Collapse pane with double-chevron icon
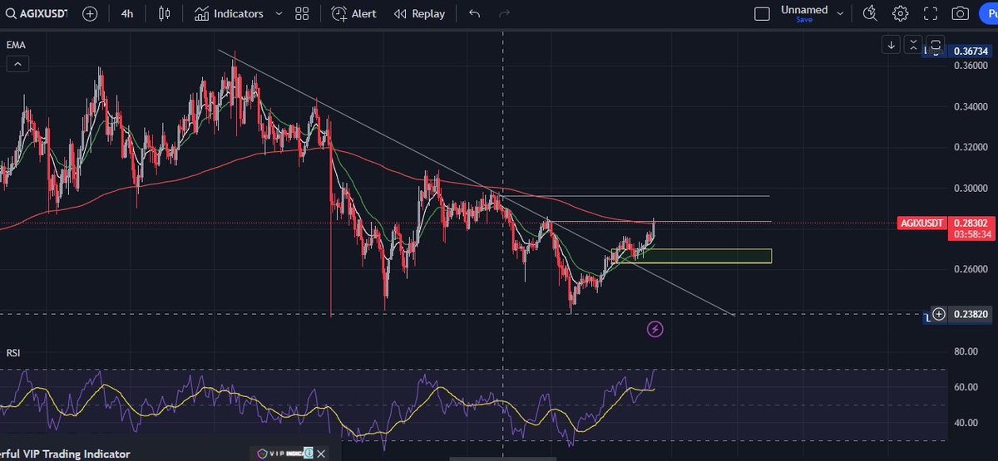The image size is (998, 461). pos(913,45)
